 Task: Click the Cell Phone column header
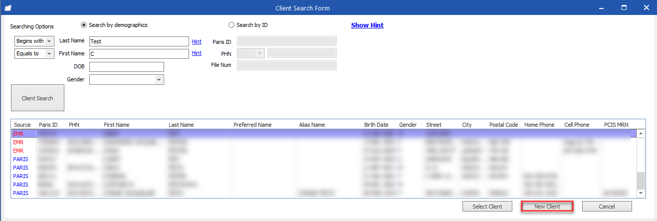click(577, 125)
